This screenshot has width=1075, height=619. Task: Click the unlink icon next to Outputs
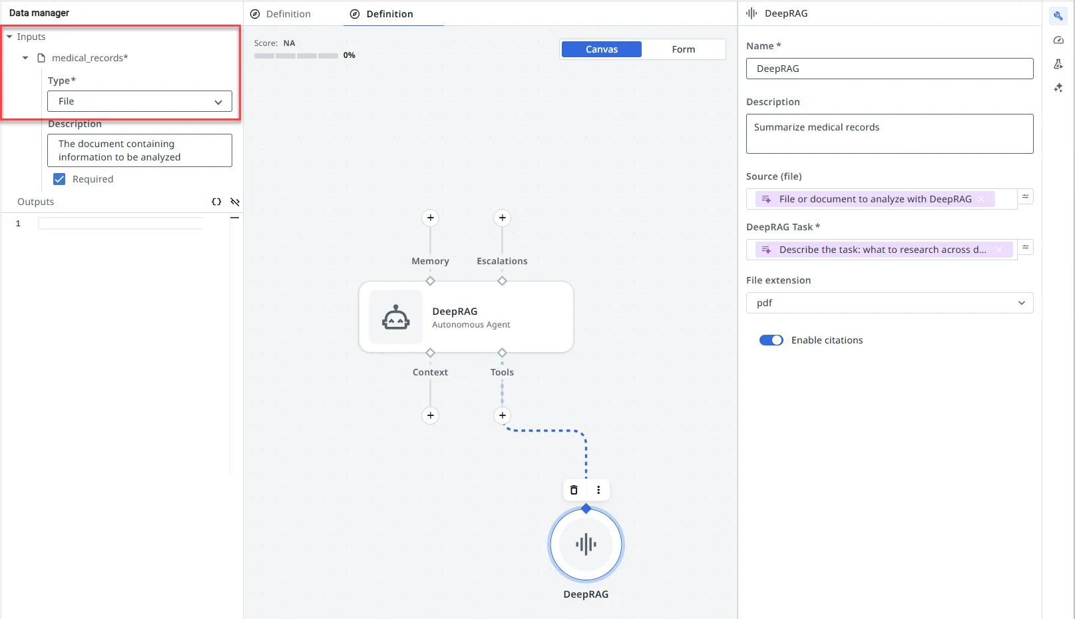click(x=234, y=202)
